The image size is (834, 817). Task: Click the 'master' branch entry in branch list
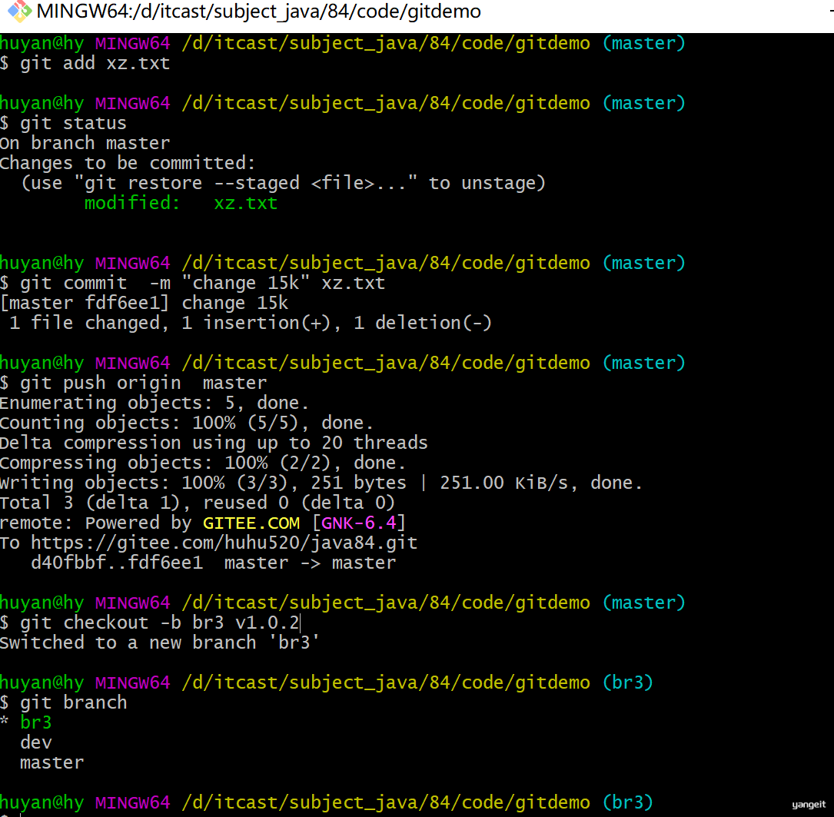pyautogui.click(x=52, y=762)
